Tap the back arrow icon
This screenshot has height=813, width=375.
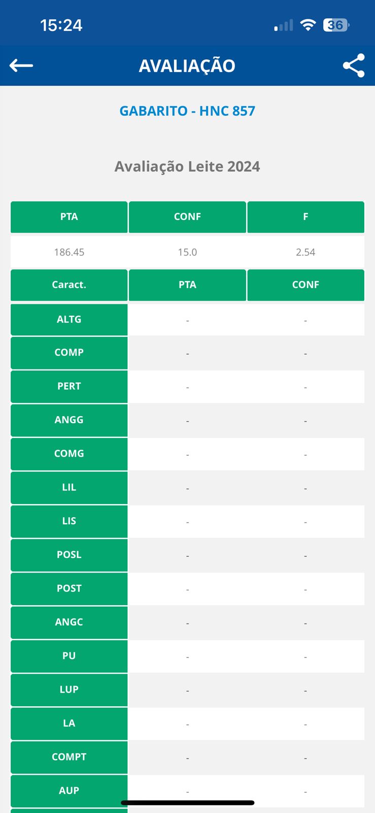tap(21, 66)
